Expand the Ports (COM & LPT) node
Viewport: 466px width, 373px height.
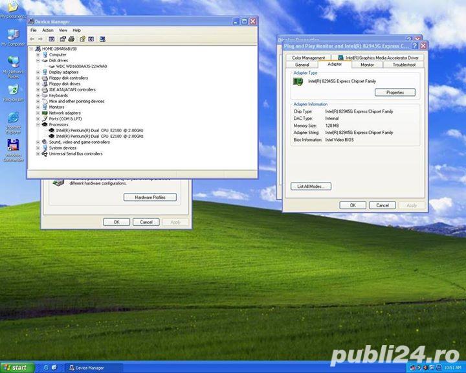(x=38, y=119)
